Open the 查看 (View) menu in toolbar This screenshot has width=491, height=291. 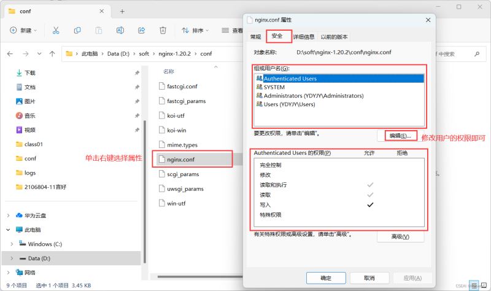(x=232, y=30)
